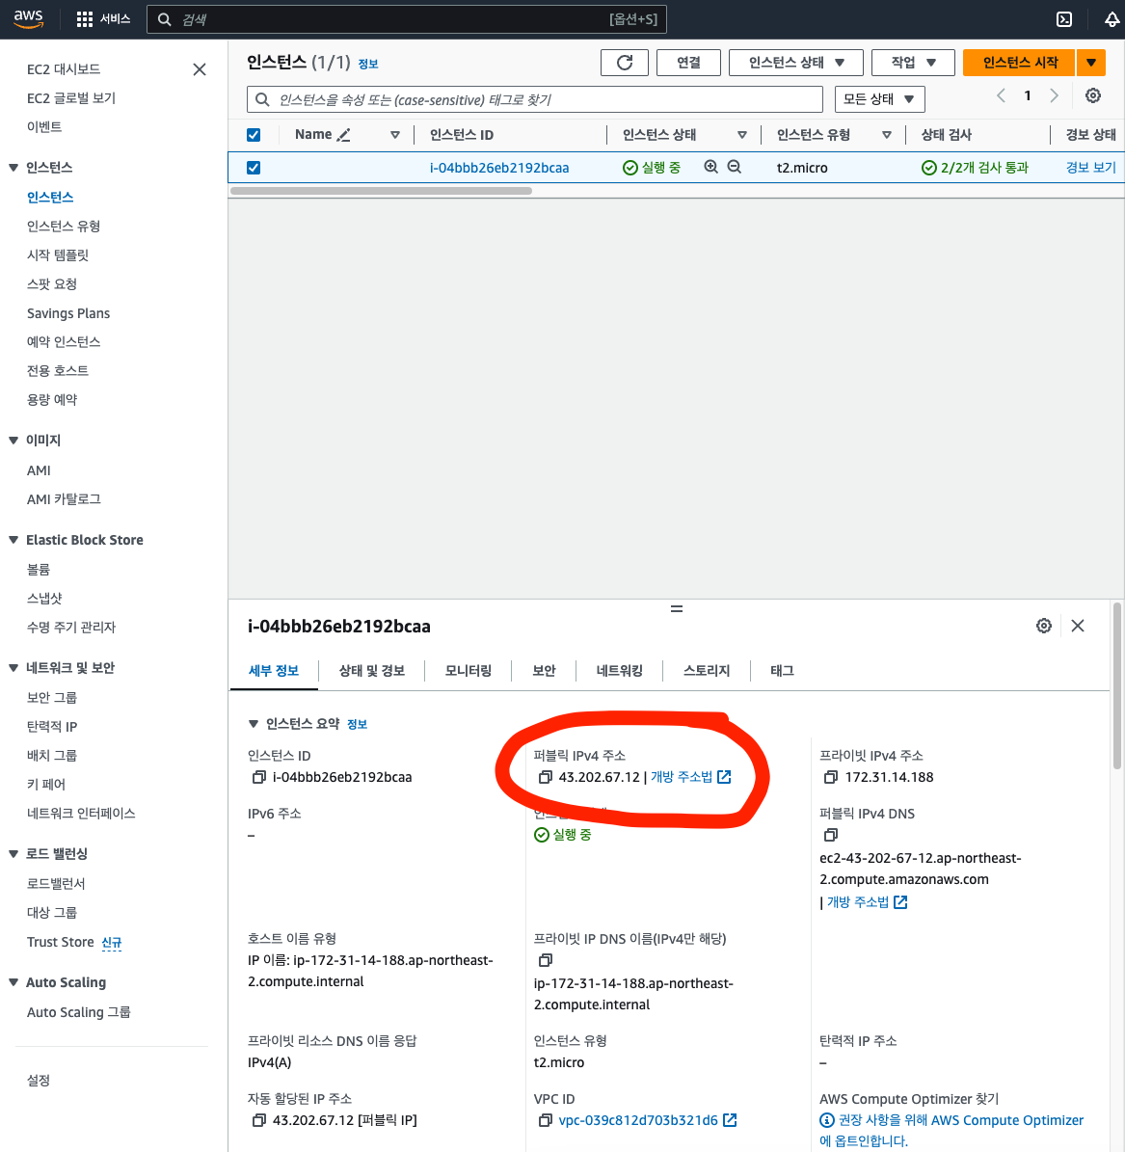Close the instance detail panel
1125x1152 pixels.
click(1078, 626)
